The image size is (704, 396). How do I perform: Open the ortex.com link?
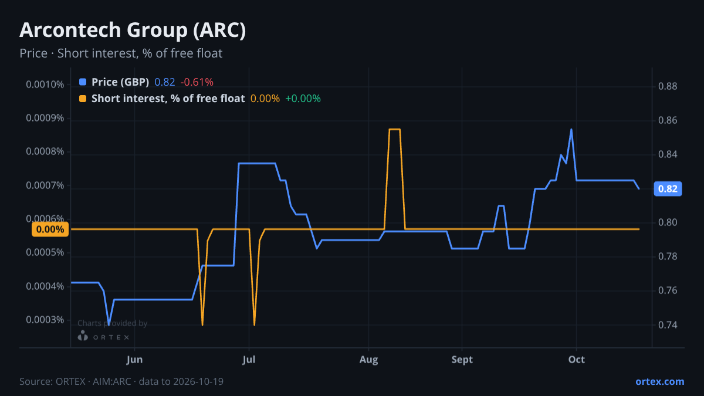[x=659, y=381]
